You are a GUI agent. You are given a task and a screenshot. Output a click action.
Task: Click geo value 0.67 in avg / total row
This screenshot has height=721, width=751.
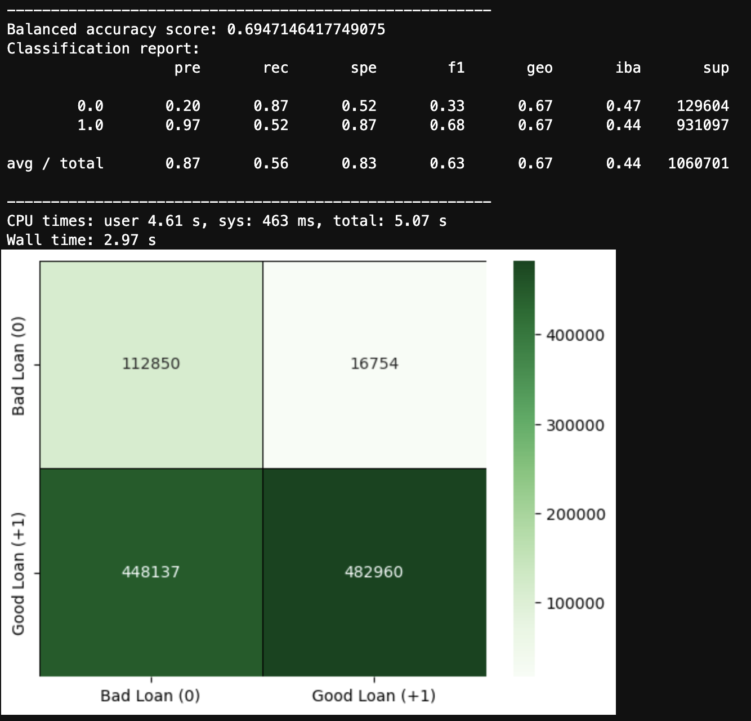coord(535,163)
